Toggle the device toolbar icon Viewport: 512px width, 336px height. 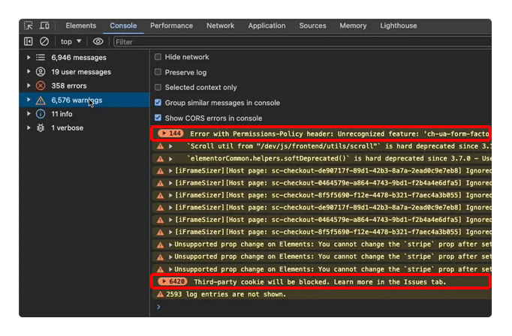[x=44, y=26]
